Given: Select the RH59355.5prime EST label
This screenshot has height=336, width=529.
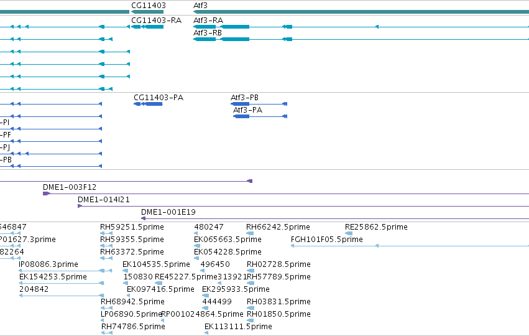Looking at the screenshot, I should click(x=132, y=240).
